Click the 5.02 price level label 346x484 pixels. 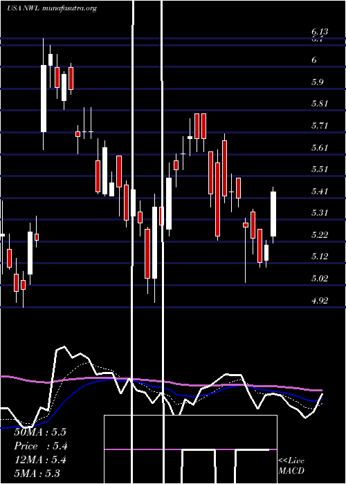[x=320, y=279]
